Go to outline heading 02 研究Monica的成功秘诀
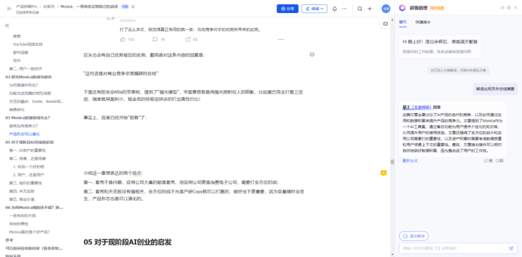Screen dimensions: 522x257 pyautogui.click(x=29, y=77)
